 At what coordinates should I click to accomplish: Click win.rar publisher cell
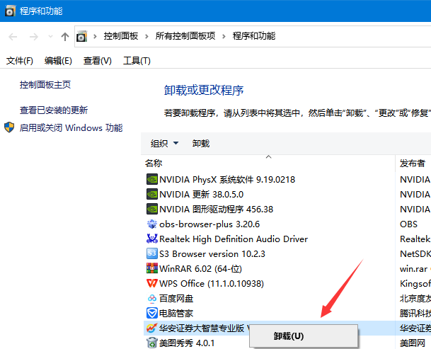pos(413,269)
